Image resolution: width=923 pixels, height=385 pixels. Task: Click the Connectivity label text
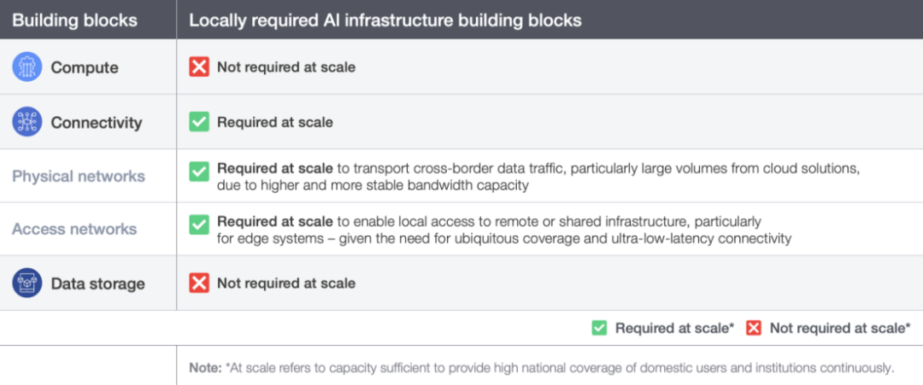(x=97, y=122)
